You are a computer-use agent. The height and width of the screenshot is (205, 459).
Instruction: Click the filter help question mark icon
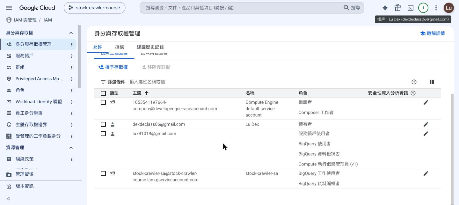pyautogui.click(x=414, y=82)
